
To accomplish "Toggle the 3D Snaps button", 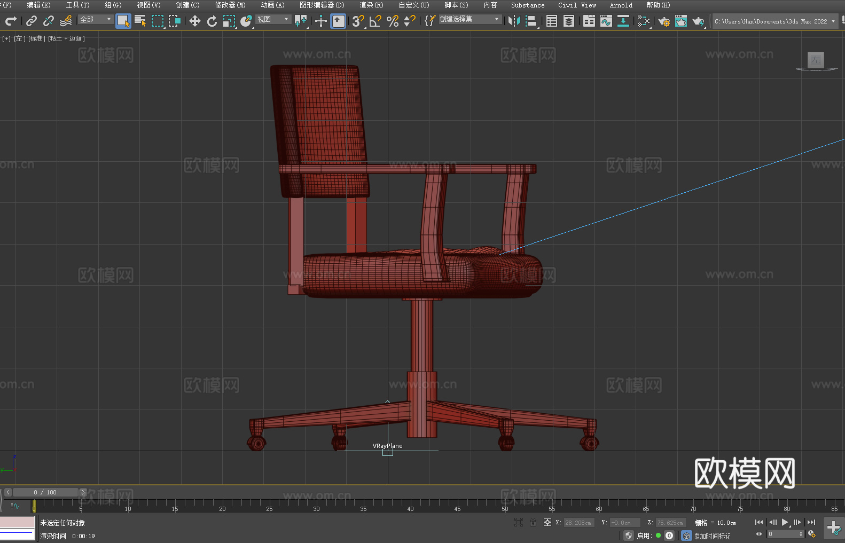I will click(358, 21).
